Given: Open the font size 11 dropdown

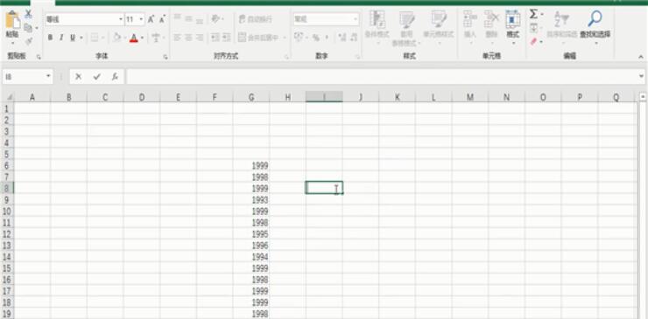Looking at the screenshot, I should point(141,19).
